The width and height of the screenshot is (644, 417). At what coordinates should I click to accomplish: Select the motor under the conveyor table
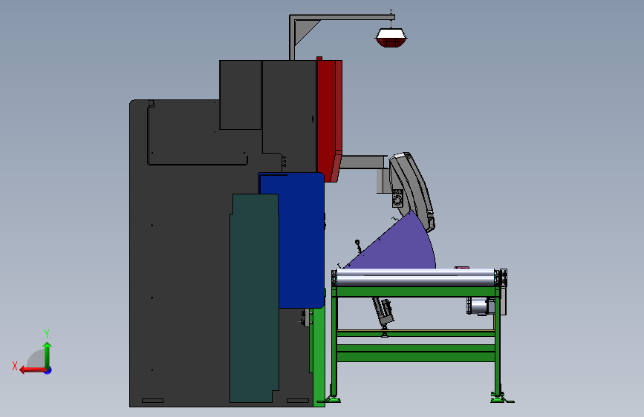479,306
